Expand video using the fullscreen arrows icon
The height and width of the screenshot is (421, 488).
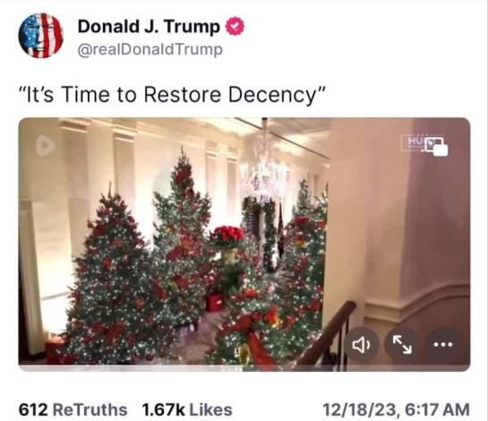402,344
